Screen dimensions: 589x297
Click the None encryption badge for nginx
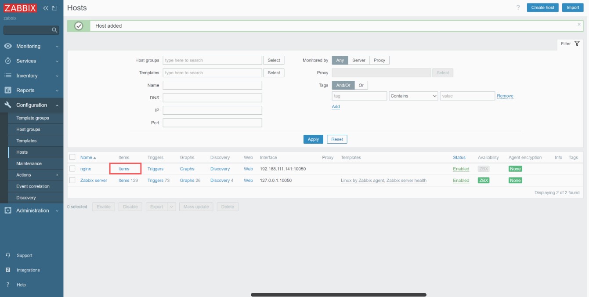[x=515, y=169]
